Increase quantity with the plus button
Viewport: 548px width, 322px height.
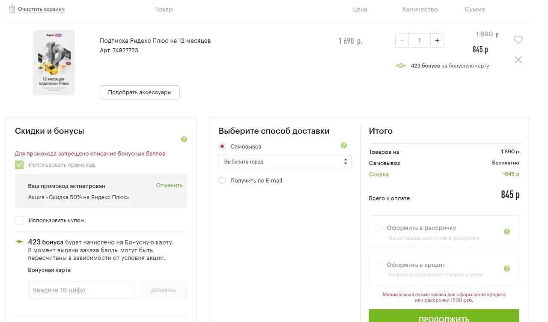[x=437, y=40]
